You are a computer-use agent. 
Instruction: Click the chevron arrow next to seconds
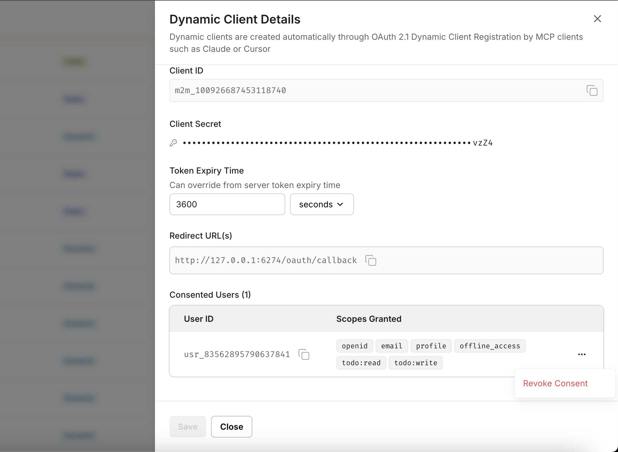click(x=340, y=204)
